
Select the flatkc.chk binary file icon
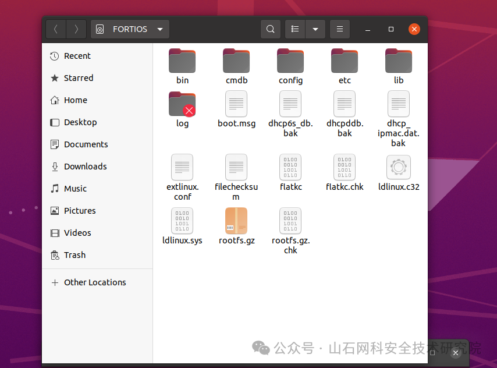(345, 167)
